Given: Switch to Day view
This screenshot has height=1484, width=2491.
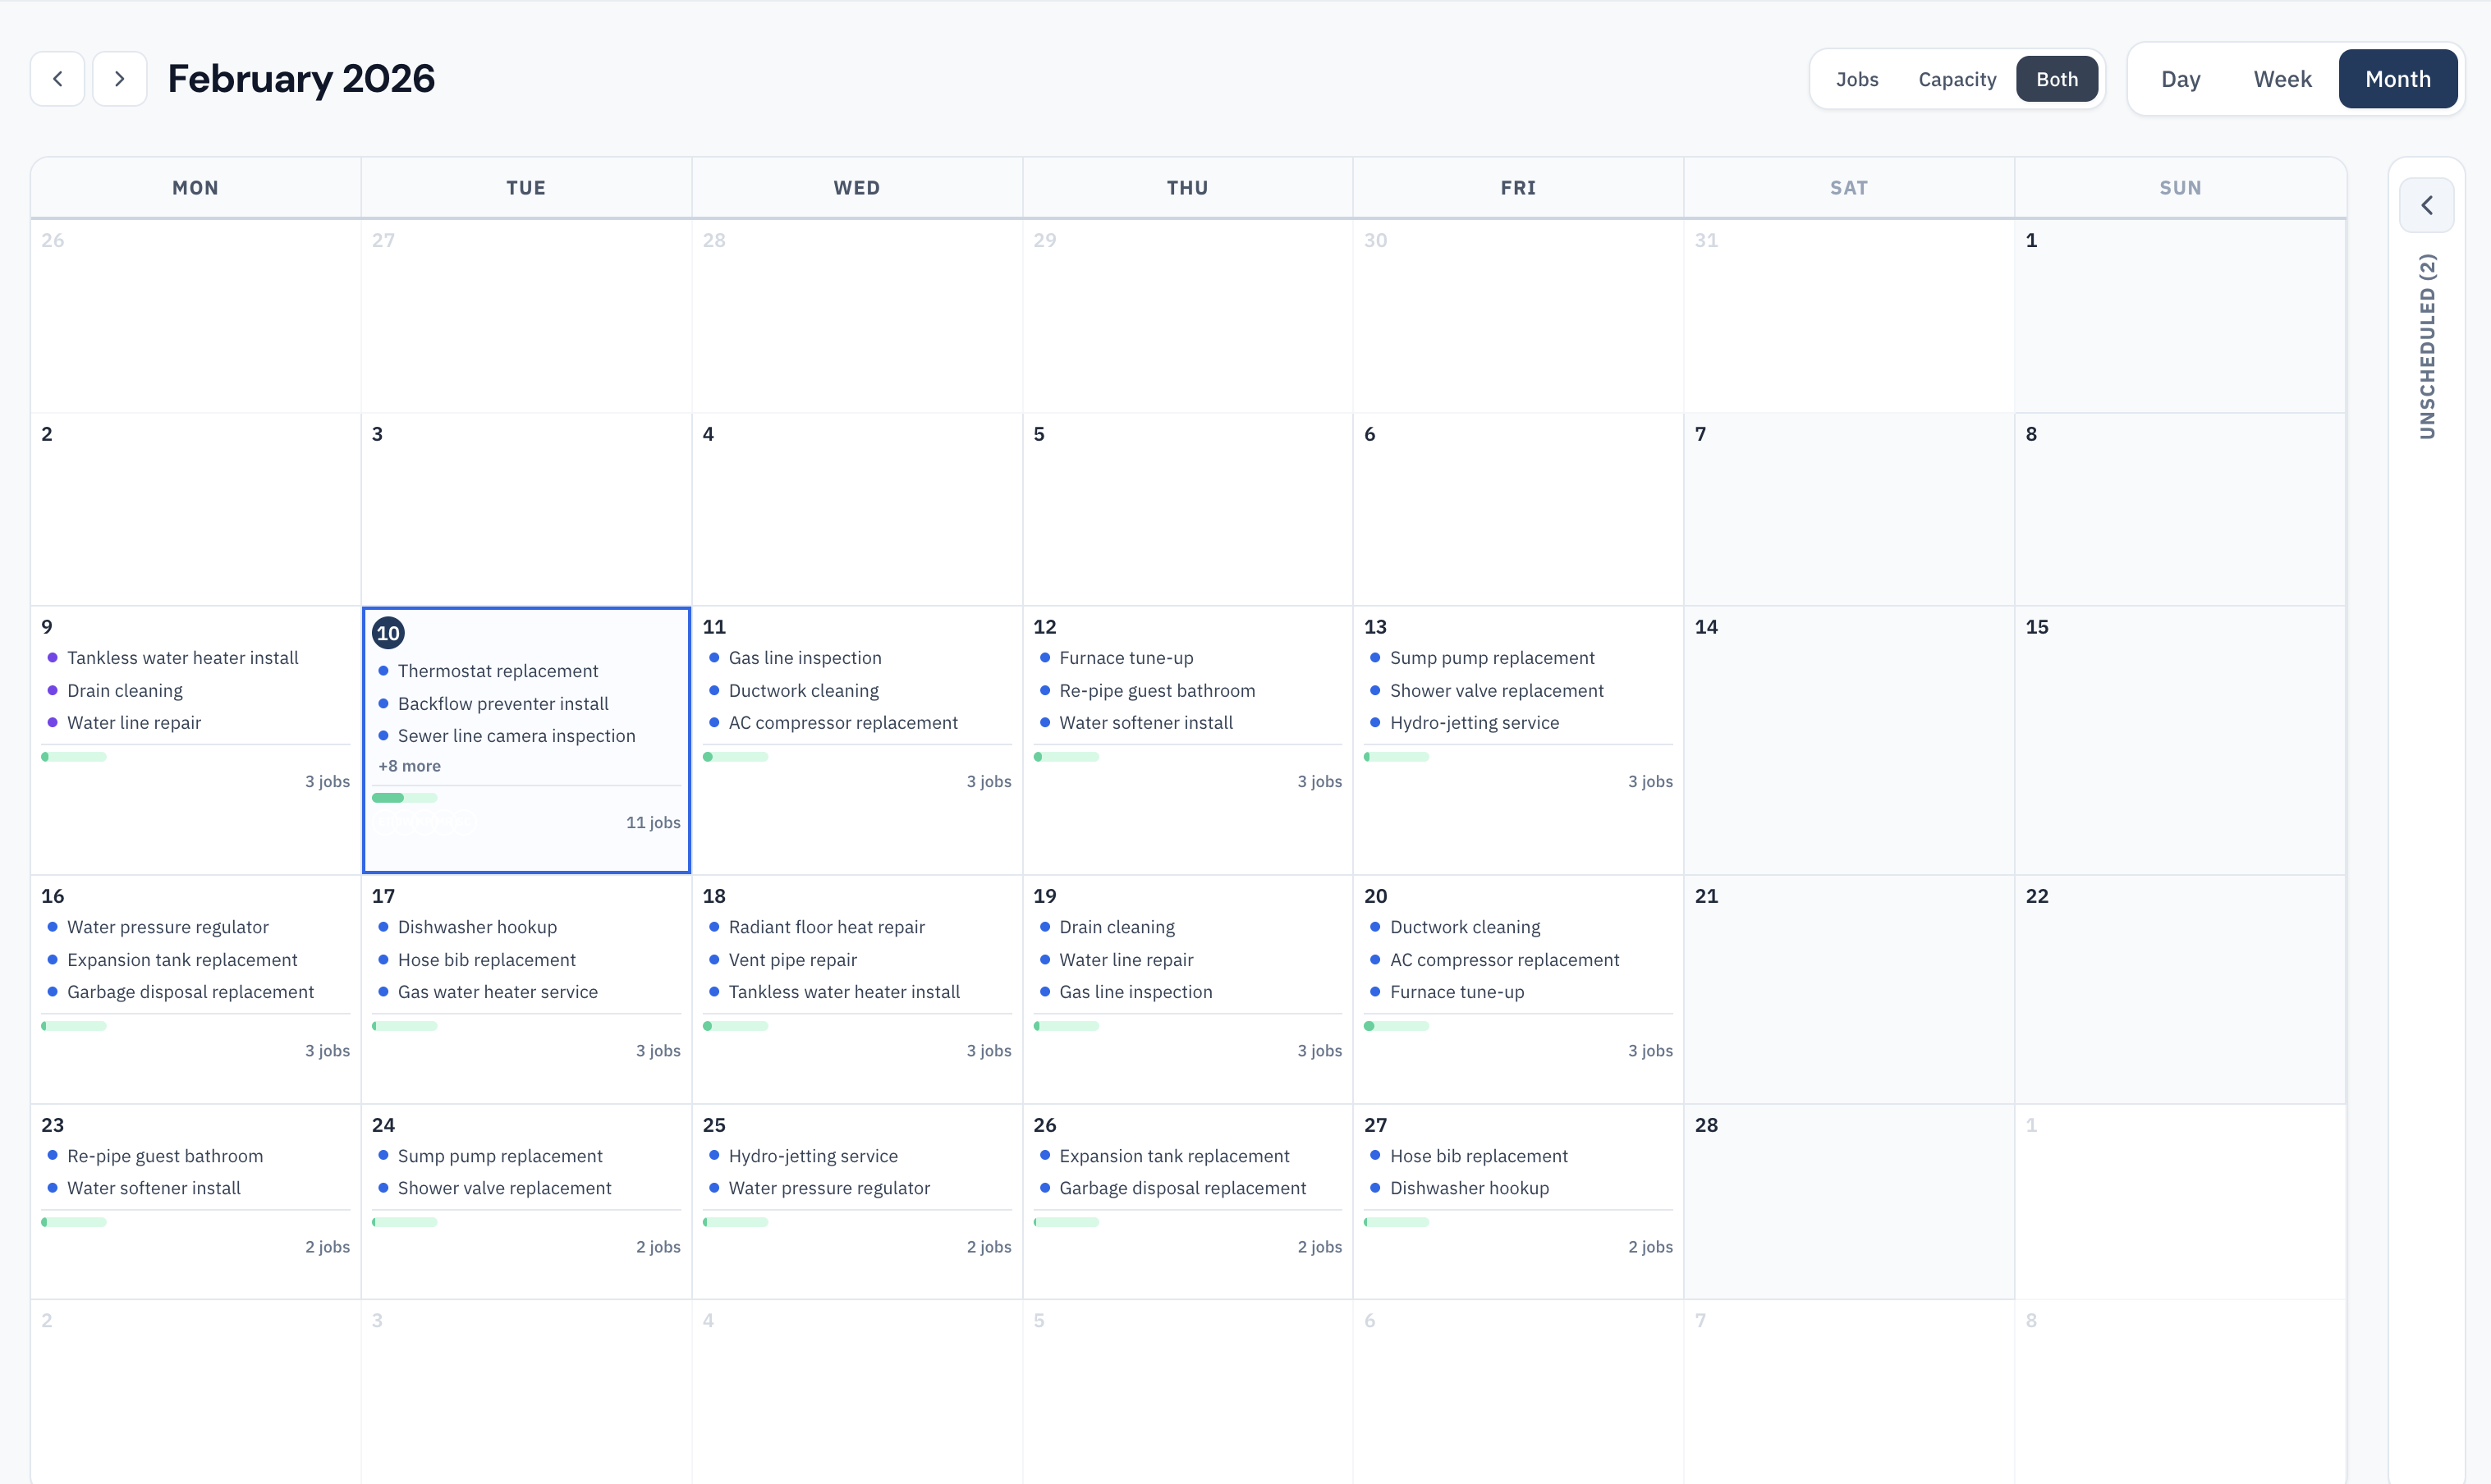Looking at the screenshot, I should click(2180, 78).
